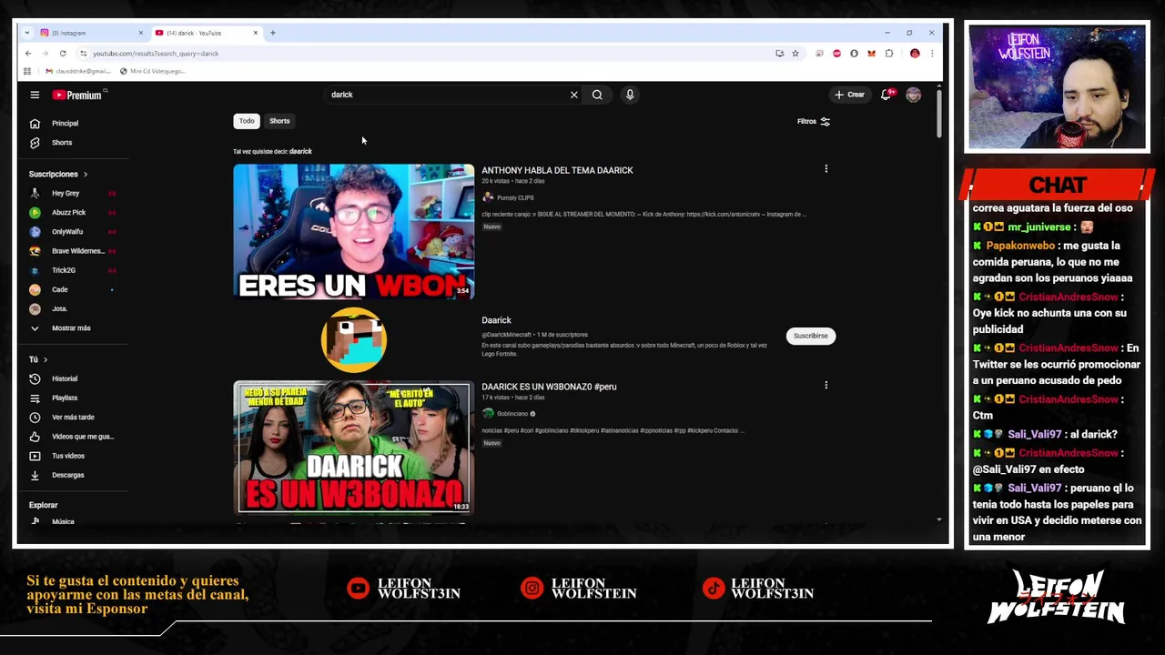The height and width of the screenshot is (655, 1165).
Task: Open the Crear create menu
Action: [850, 95]
